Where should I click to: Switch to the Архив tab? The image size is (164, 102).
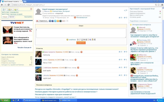coord(12,17)
